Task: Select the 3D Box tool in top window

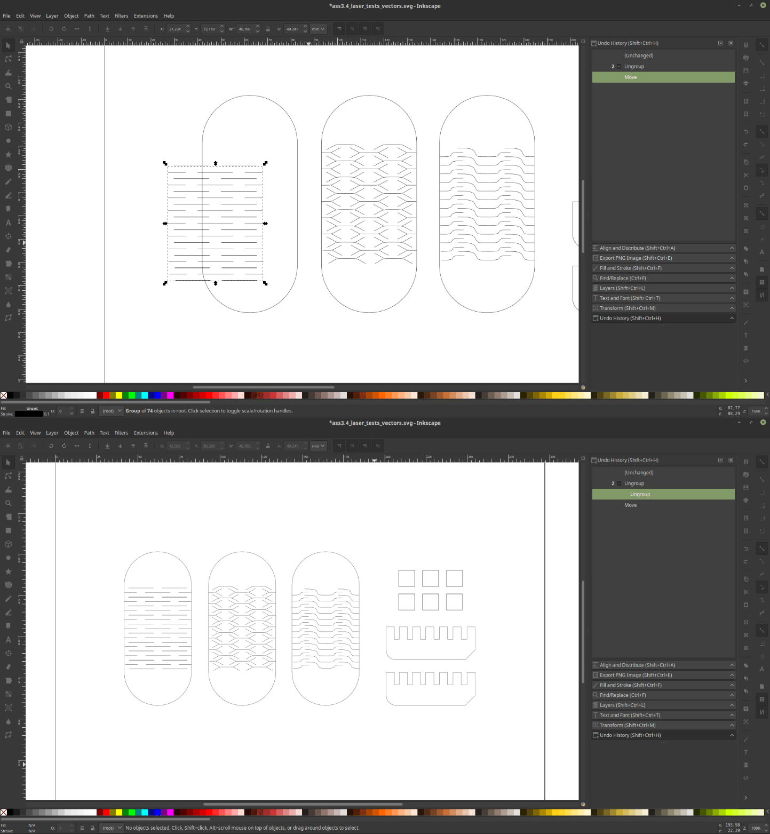Action: click(x=8, y=127)
